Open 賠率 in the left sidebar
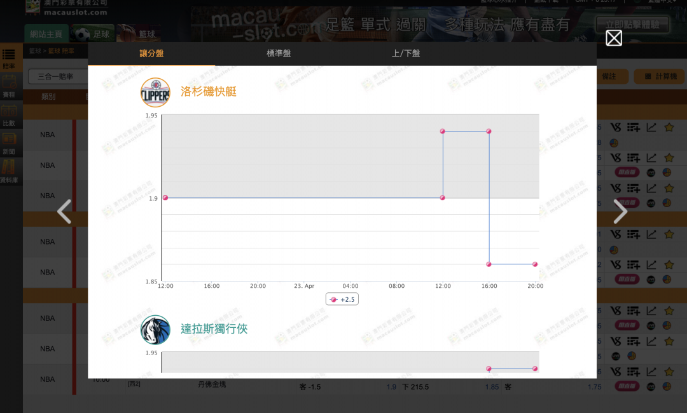The height and width of the screenshot is (413, 687). pos(9,58)
